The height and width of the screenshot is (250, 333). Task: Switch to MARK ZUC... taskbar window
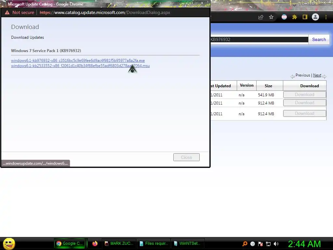[119, 243]
